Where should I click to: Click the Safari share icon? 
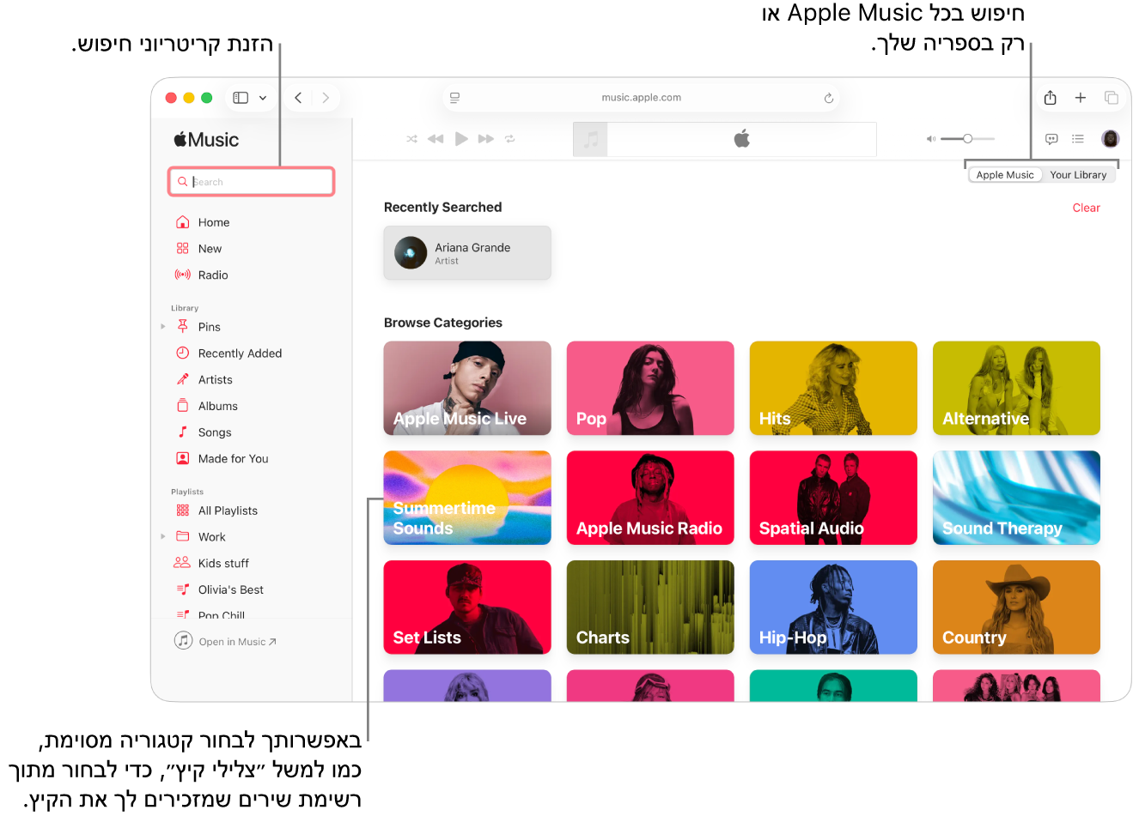[1050, 98]
